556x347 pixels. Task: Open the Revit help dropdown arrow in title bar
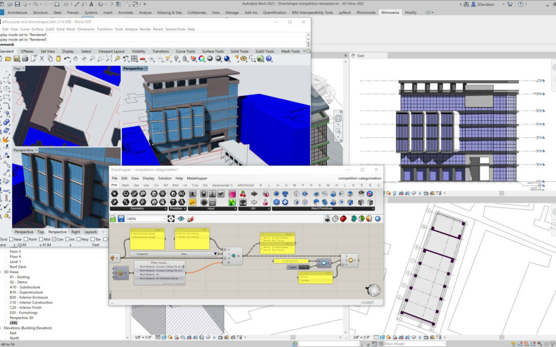coord(526,4)
